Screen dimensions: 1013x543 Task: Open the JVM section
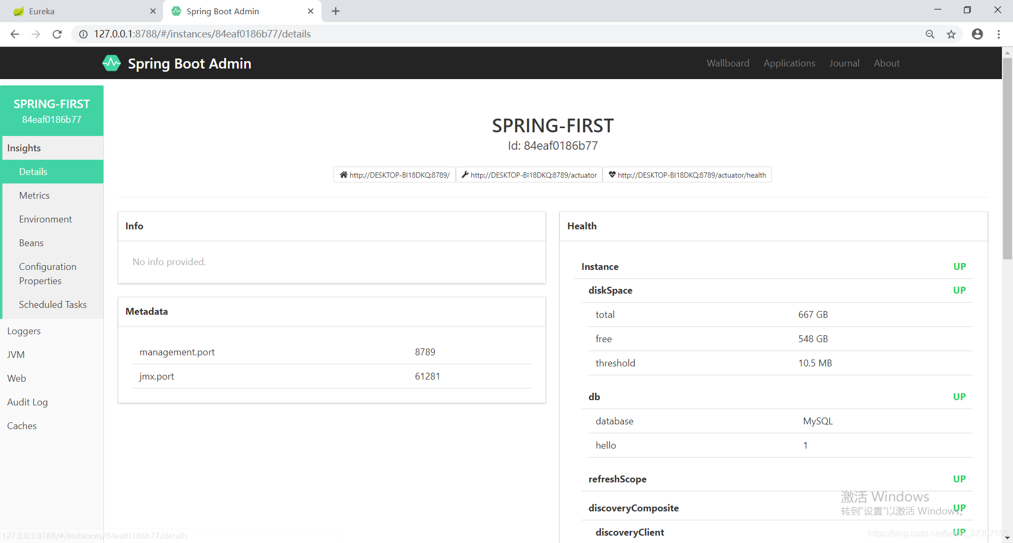tap(52, 355)
